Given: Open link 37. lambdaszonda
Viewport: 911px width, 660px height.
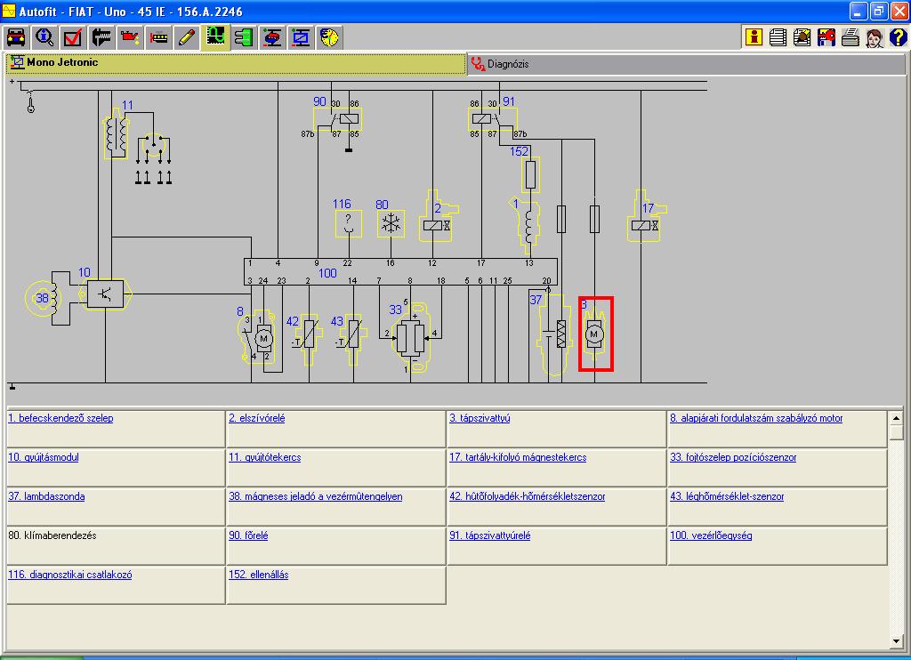Looking at the screenshot, I should (x=46, y=496).
